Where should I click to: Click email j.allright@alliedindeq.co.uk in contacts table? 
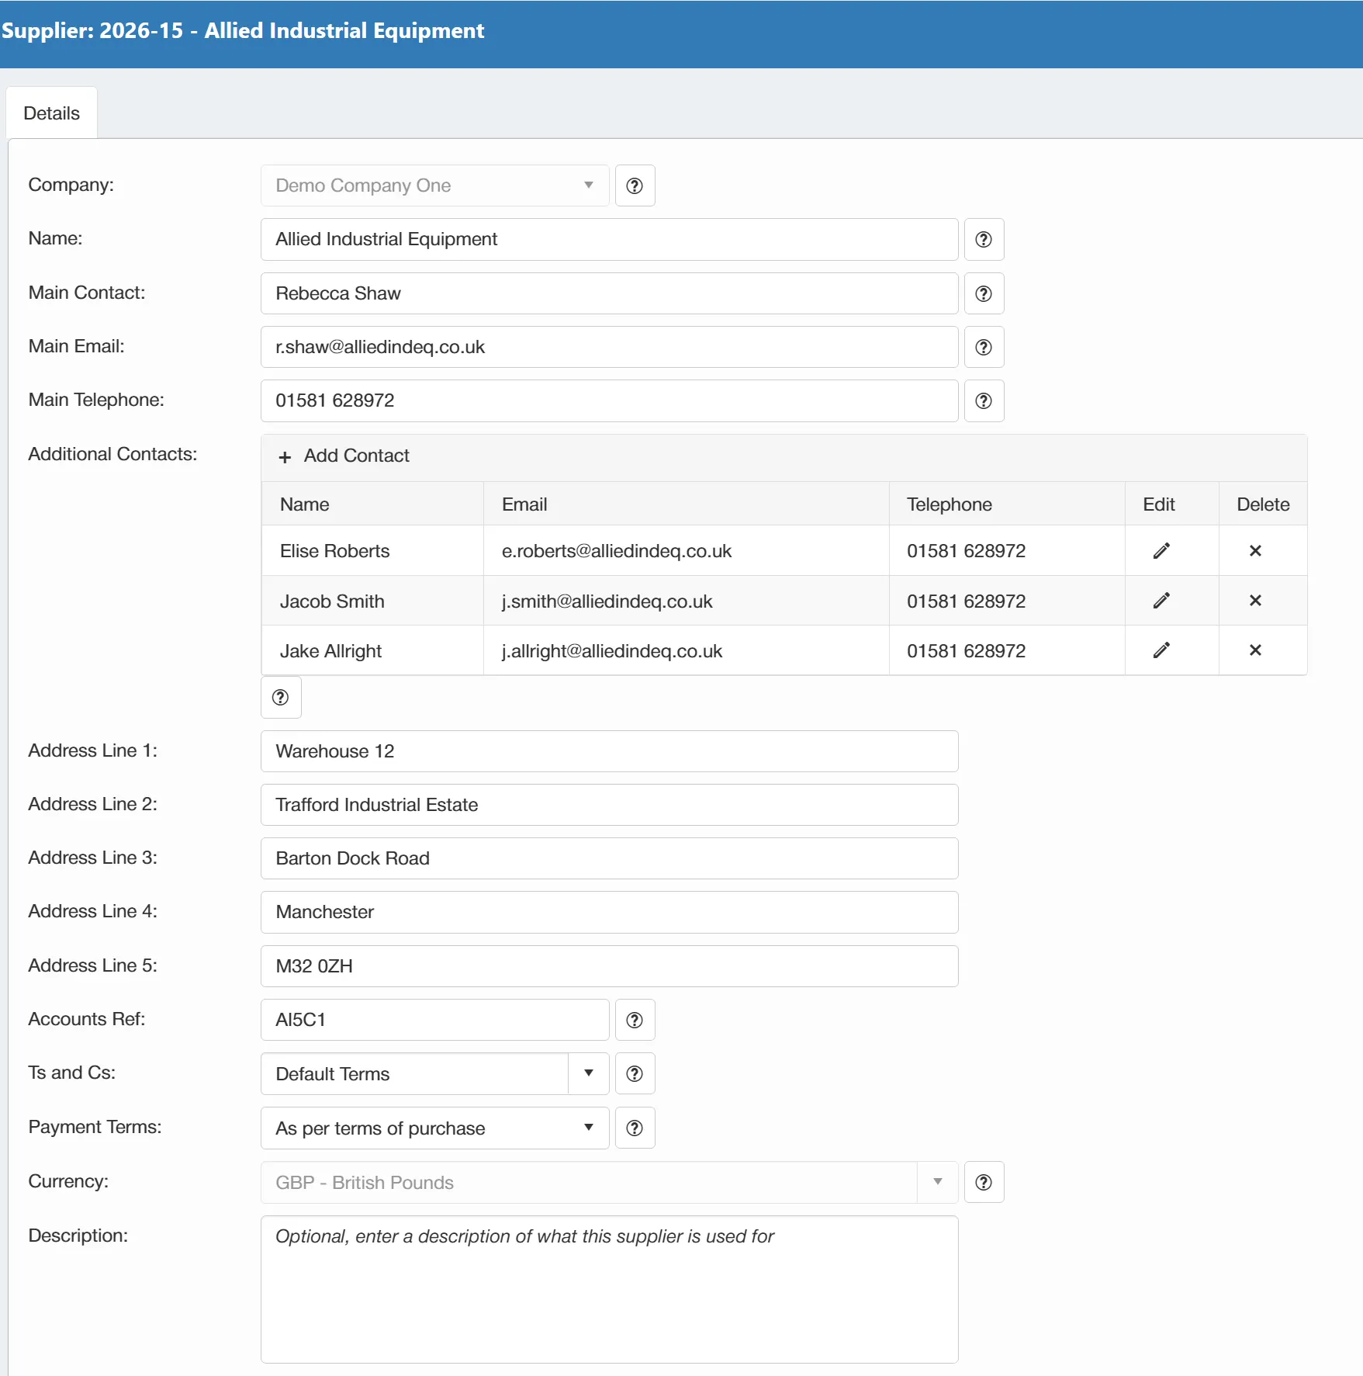612,651
